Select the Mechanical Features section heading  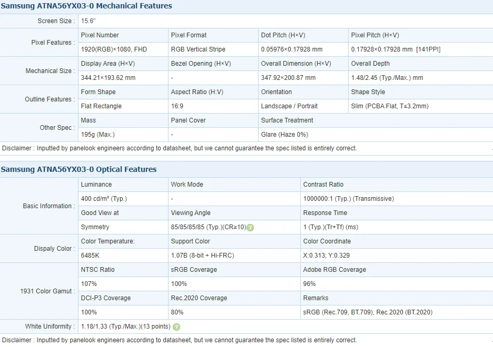(x=86, y=6)
